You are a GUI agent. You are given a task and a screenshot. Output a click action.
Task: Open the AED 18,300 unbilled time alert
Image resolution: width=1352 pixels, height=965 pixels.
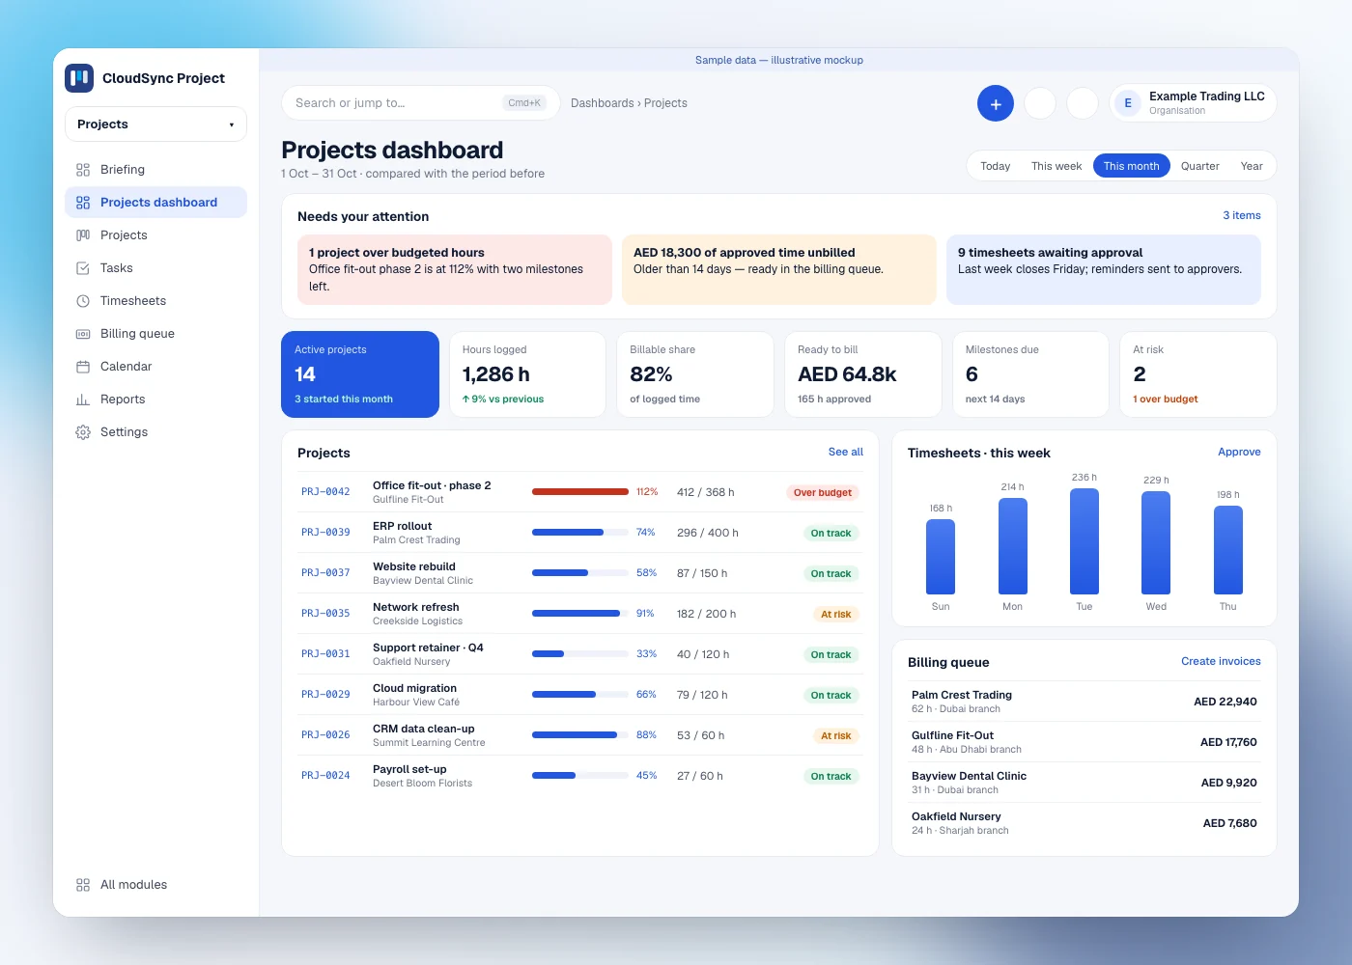tap(779, 269)
